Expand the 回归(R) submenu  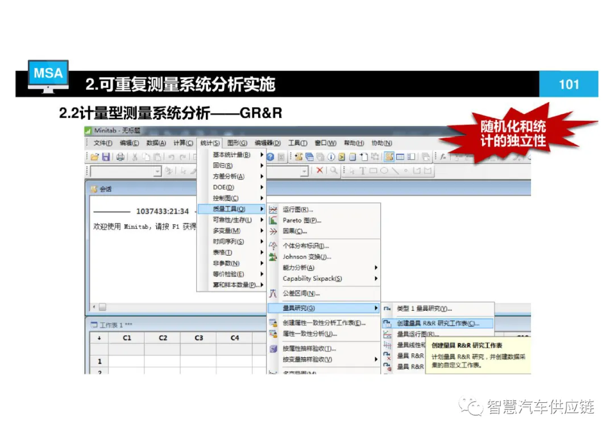coord(232,165)
